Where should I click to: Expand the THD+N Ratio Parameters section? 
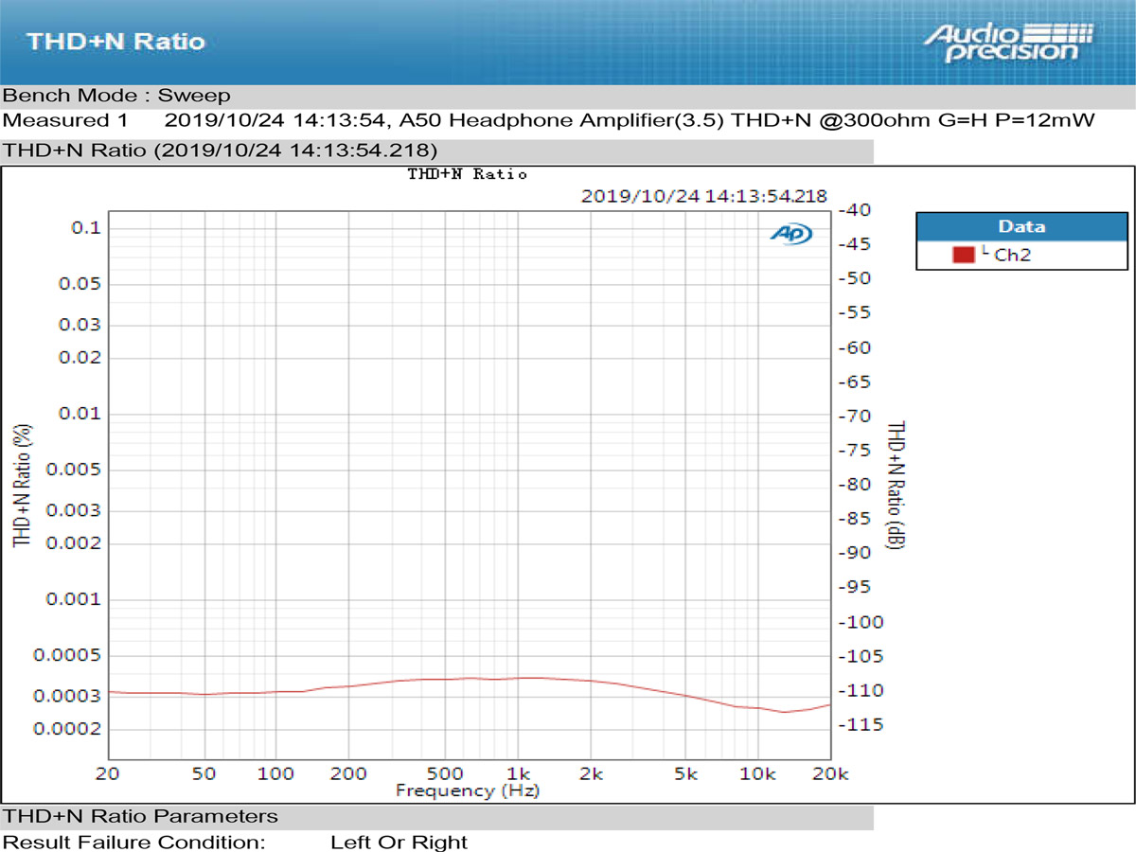click(142, 816)
